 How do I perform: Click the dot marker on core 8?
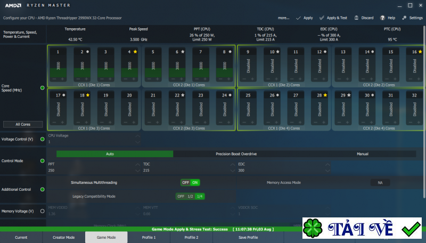(x=230, y=52)
